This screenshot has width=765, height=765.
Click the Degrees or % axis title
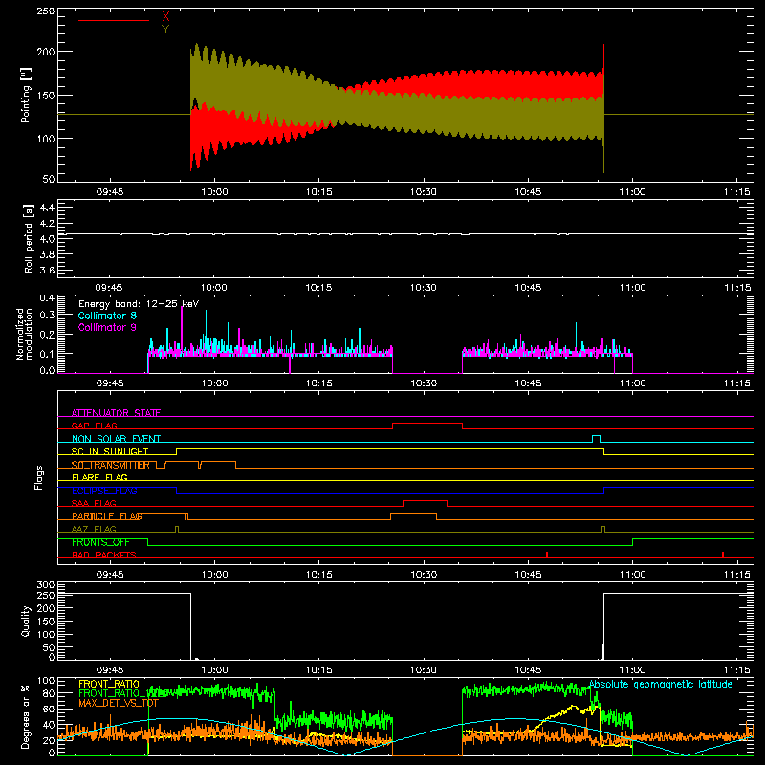click(26, 716)
